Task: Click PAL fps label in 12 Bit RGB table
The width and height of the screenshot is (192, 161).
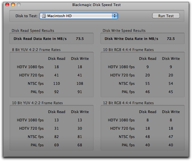Action: pyautogui.click(x=128, y=145)
